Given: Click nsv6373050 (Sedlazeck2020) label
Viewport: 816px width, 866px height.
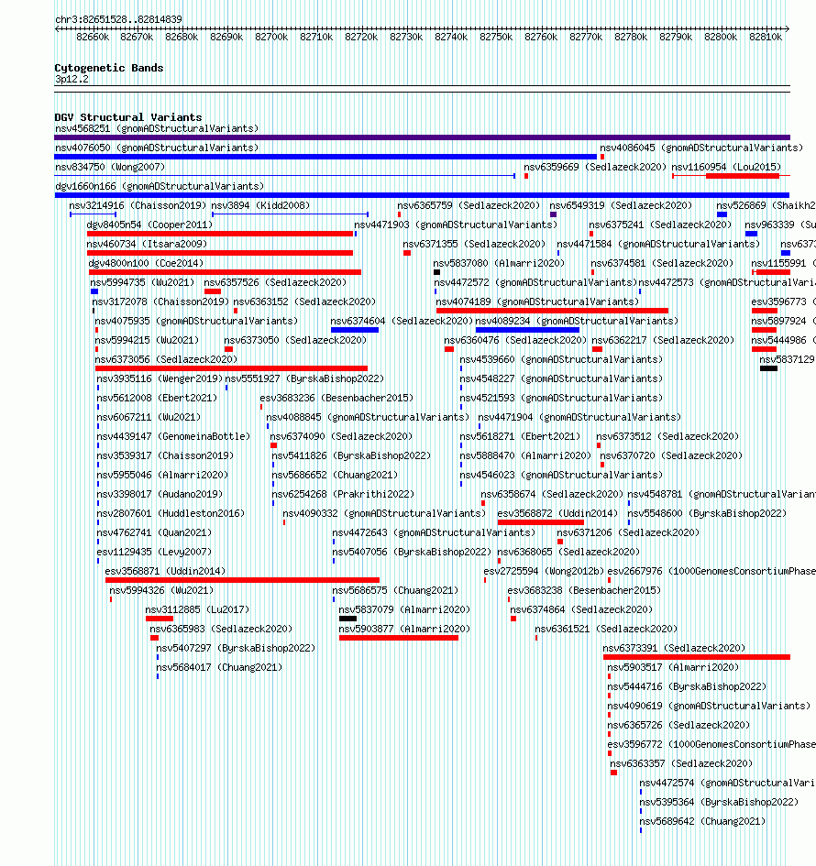Looking at the screenshot, I should pyautogui.click(x=295, y=340).
